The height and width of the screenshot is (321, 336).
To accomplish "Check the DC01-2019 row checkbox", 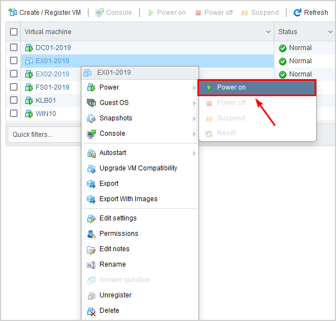I will [14, 47].
